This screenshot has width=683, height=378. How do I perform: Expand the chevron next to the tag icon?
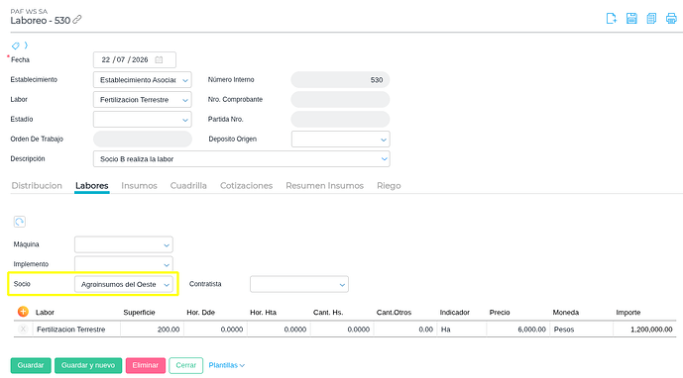26,45
